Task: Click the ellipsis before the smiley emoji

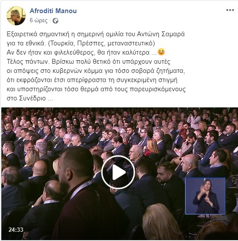Action: pos(154,53)
